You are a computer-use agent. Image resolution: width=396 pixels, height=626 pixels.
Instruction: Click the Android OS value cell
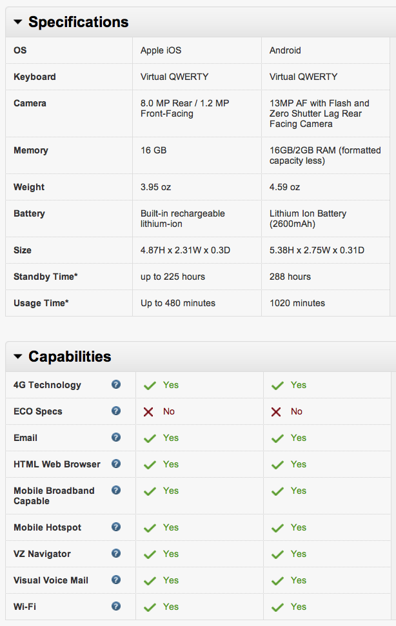[285, 50]
